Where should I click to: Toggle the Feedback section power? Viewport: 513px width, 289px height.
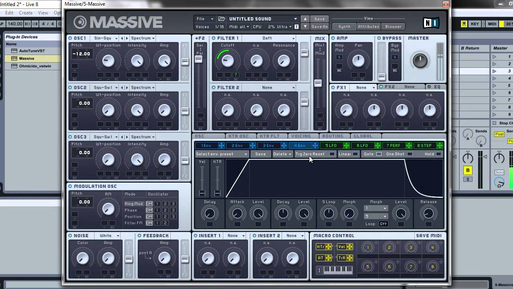point(139,236)
